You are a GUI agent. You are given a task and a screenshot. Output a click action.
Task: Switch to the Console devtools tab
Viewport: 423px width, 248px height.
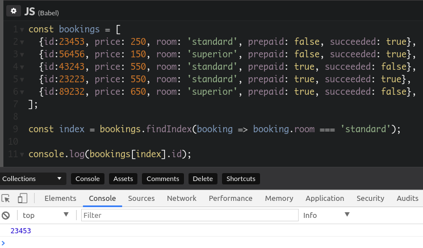click(x=102, y=199)
